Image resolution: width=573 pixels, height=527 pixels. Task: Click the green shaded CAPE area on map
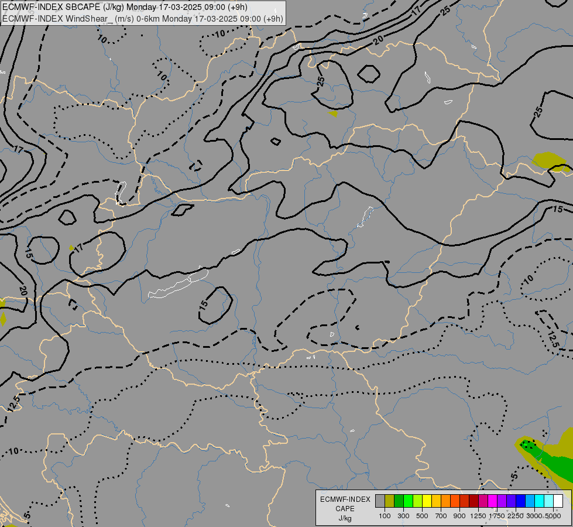[555, 464]
